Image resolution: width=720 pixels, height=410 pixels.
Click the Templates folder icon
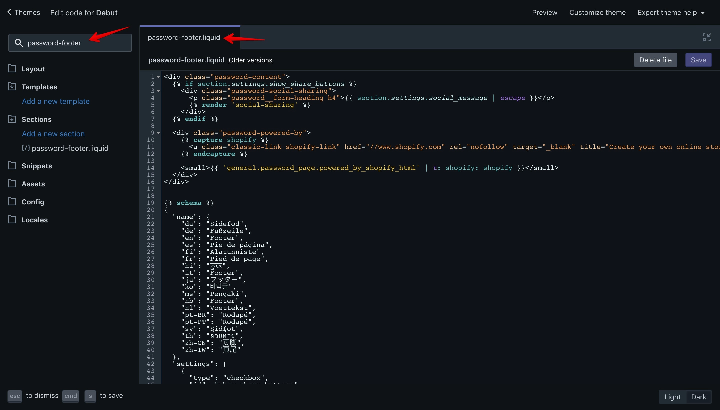[x=12, y=87]
